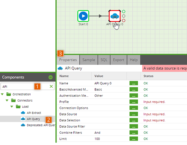This screenshot has height=145, width=187.
Task: Edit the Name property with ellipsis button
Action: tap(134, 83)
